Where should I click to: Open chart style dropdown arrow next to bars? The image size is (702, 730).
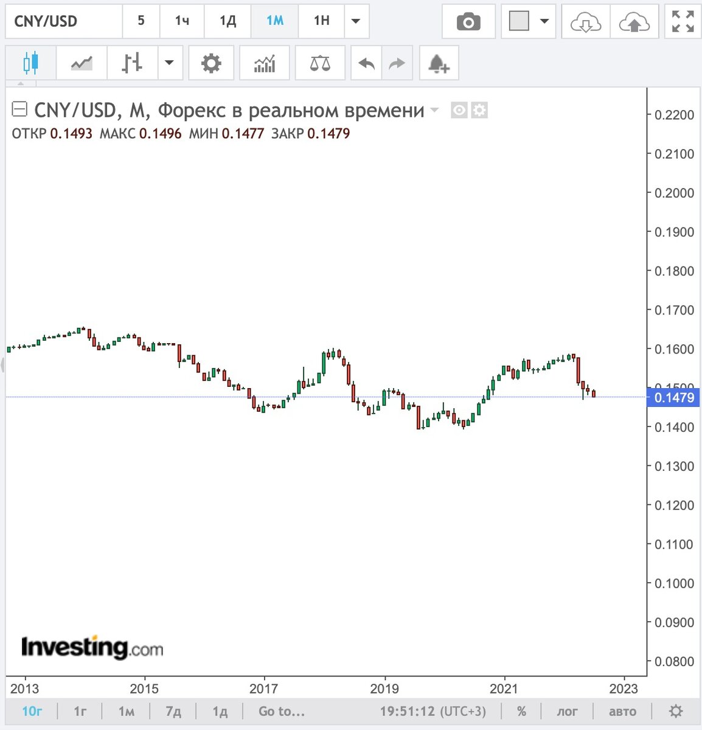[170, 63]
